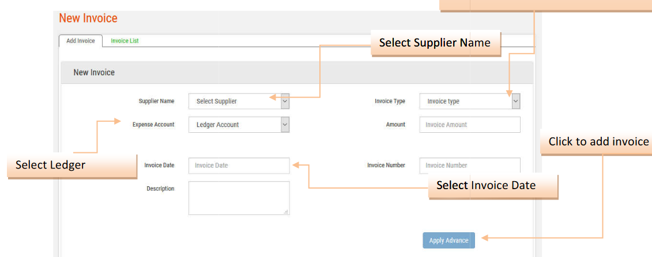Screen dimensions: 652x257
Task: Open the Invoice type dropdown
Action: pyautogui.click(x=469, y=101)
